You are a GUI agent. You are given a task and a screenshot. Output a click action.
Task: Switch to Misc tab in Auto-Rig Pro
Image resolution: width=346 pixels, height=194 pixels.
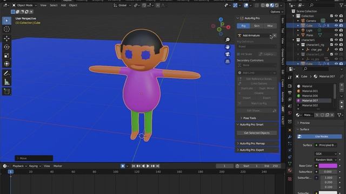(x=270, y=26)
